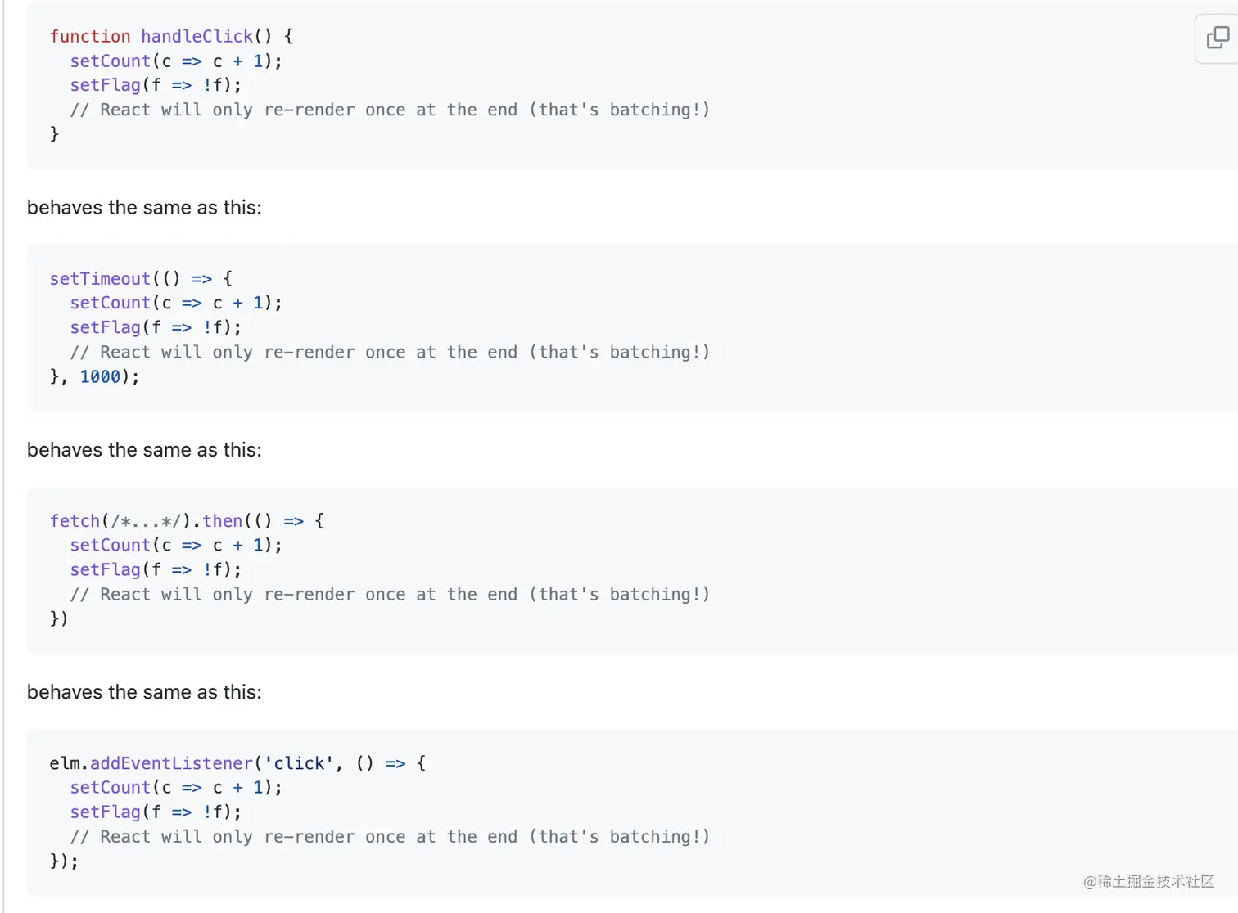Image resolution: width=1238 pixels, height=913 pixels.
Task: Click the 'click' string literal
Action: (x=299, y=763)
